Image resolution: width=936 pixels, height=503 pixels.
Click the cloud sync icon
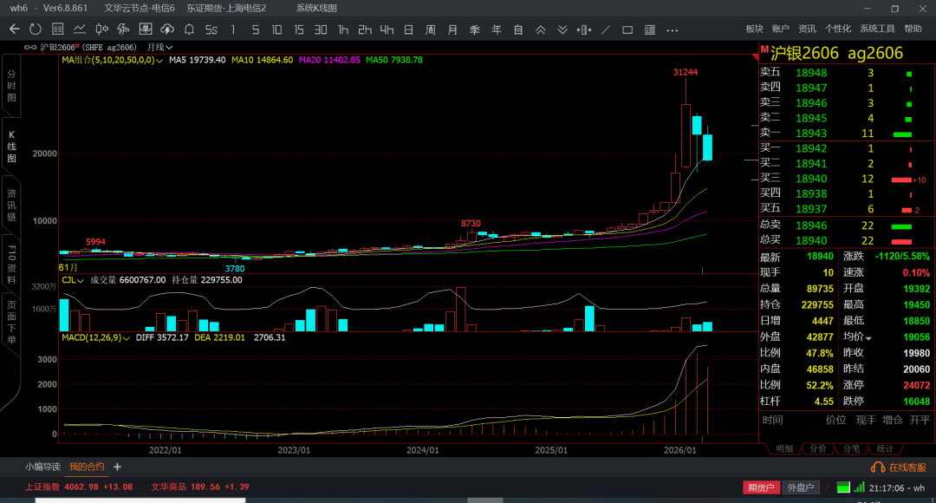click(x=167, y=29)
